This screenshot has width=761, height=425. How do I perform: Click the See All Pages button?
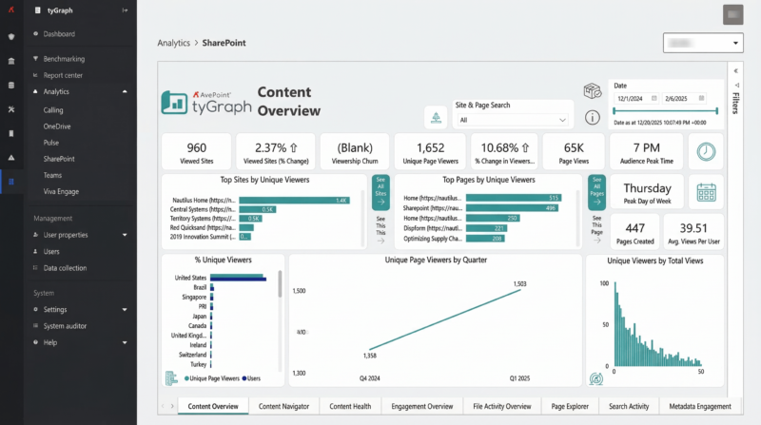tap(597, 190)
